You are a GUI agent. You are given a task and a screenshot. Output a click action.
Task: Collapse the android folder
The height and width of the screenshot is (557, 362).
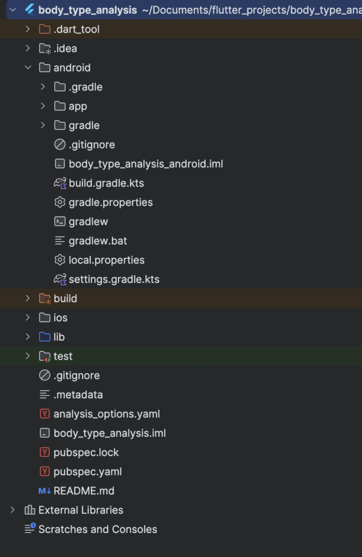click(x=28, y=68)
